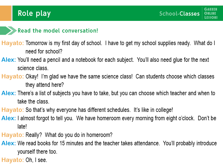Click Alex label before "You'll need a pencil"

pos(9,60)
